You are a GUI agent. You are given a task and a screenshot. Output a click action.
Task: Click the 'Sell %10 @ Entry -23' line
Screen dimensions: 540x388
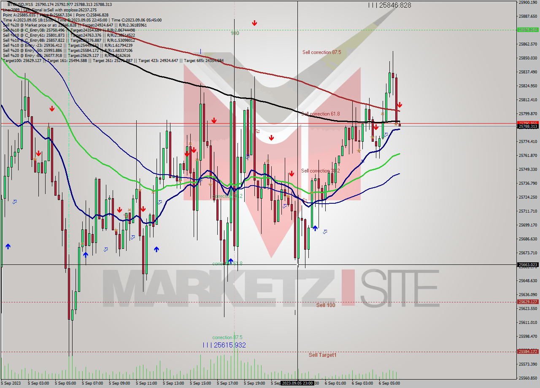click(x=67, y=45)
